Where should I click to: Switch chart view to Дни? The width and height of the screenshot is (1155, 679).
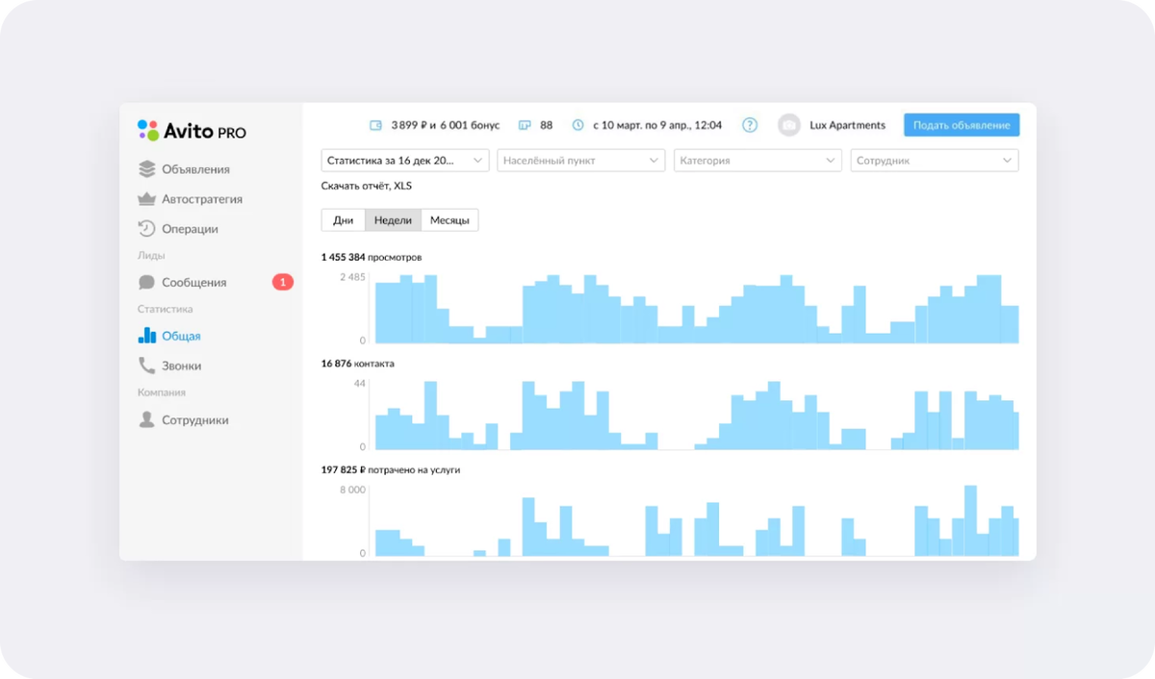pos(343,220)
